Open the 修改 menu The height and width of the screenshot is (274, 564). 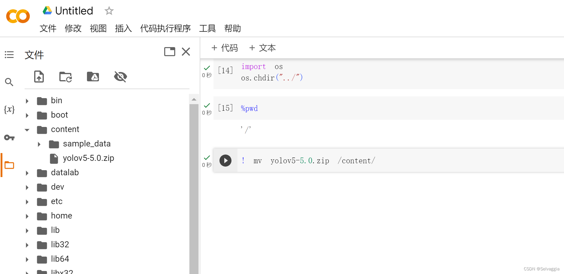point(73,28)
